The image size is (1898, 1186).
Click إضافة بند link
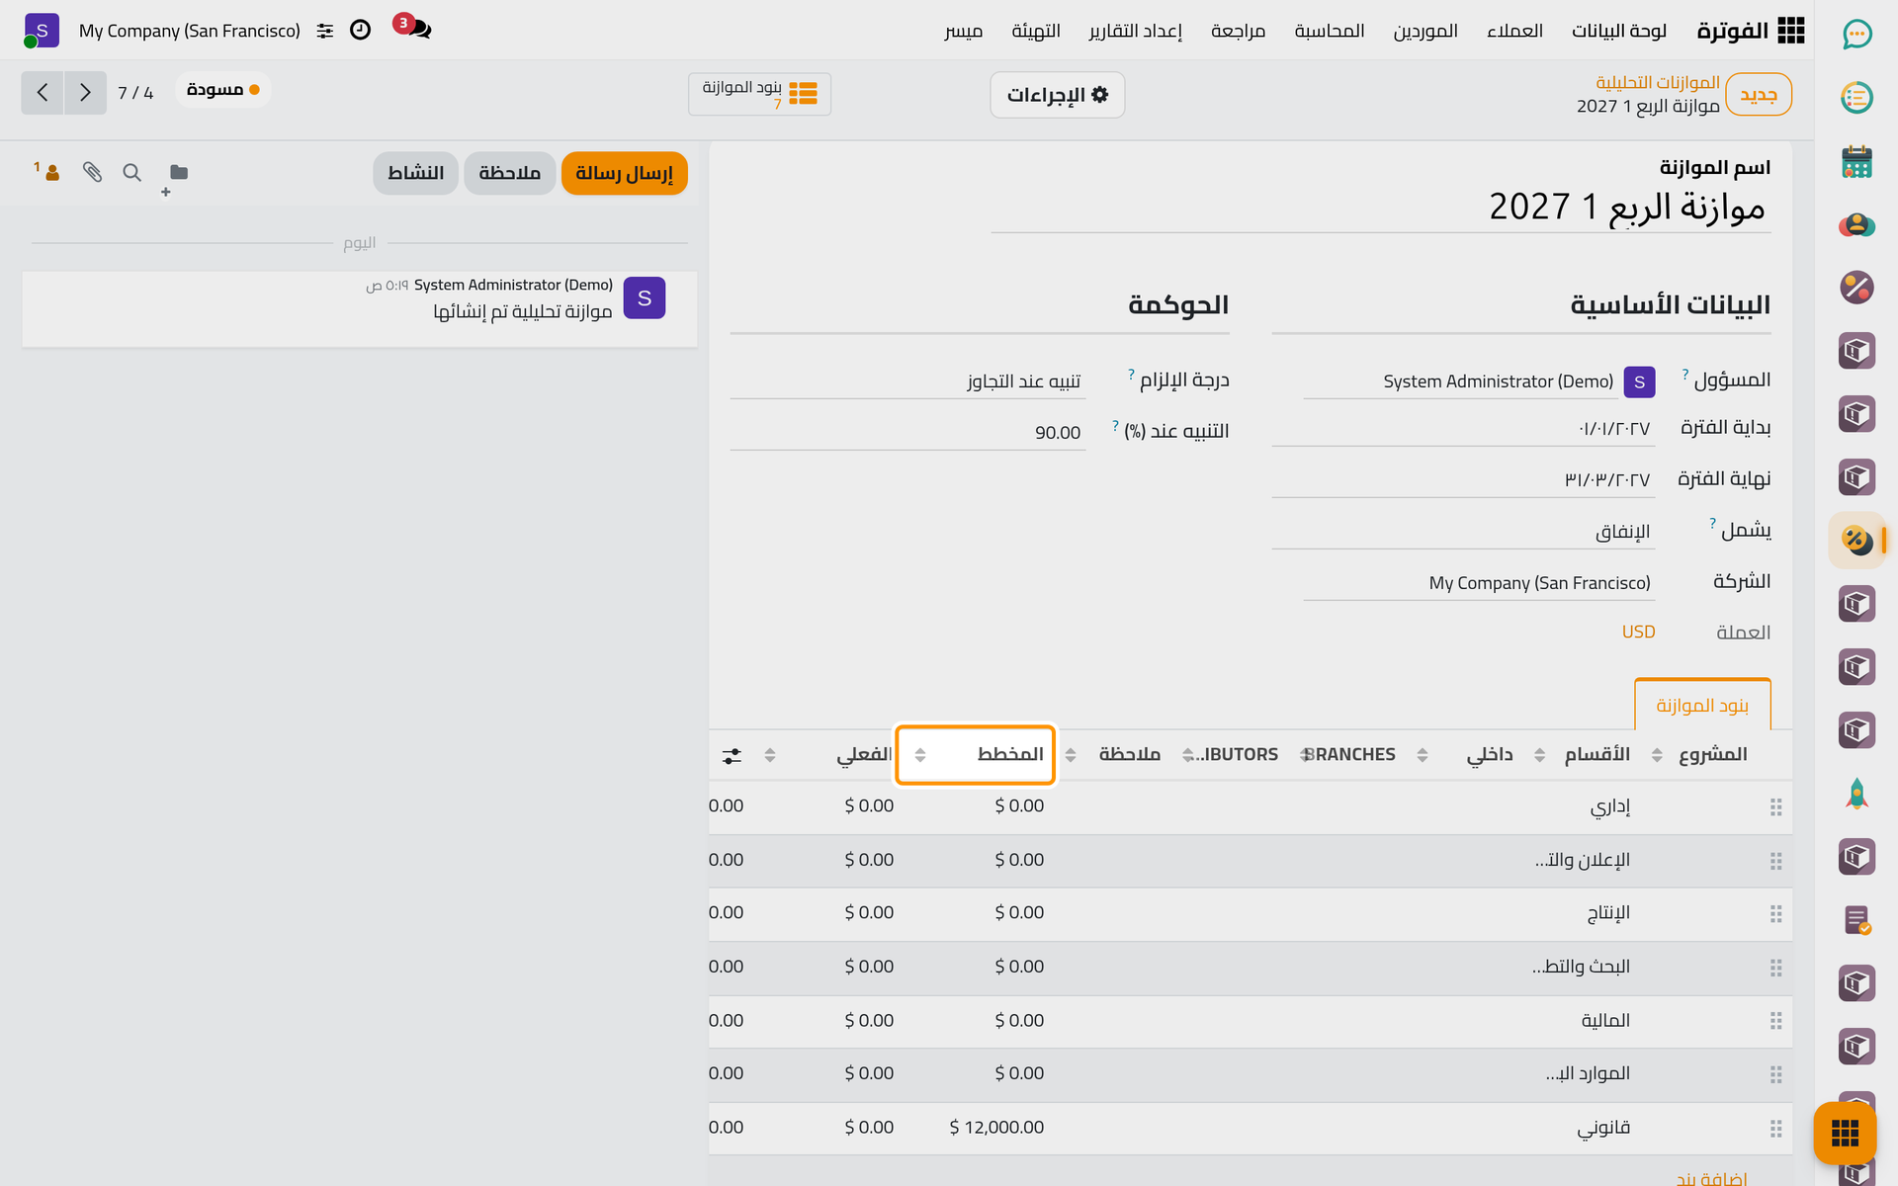1711,1177
